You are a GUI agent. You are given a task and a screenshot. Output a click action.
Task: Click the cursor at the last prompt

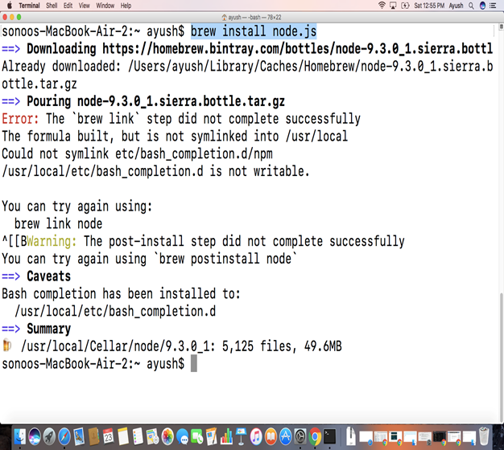pyautogui.click(x=193, y=363)
